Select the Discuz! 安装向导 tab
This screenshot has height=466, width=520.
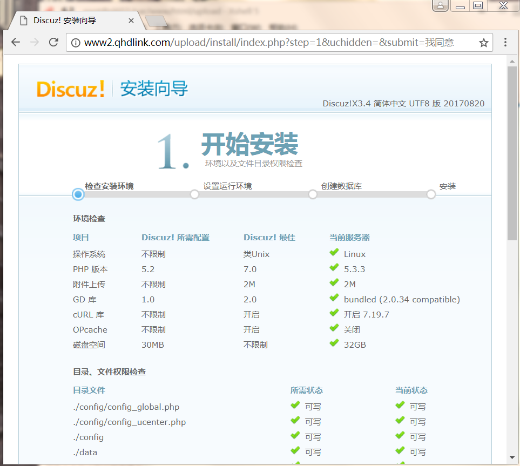76,21
